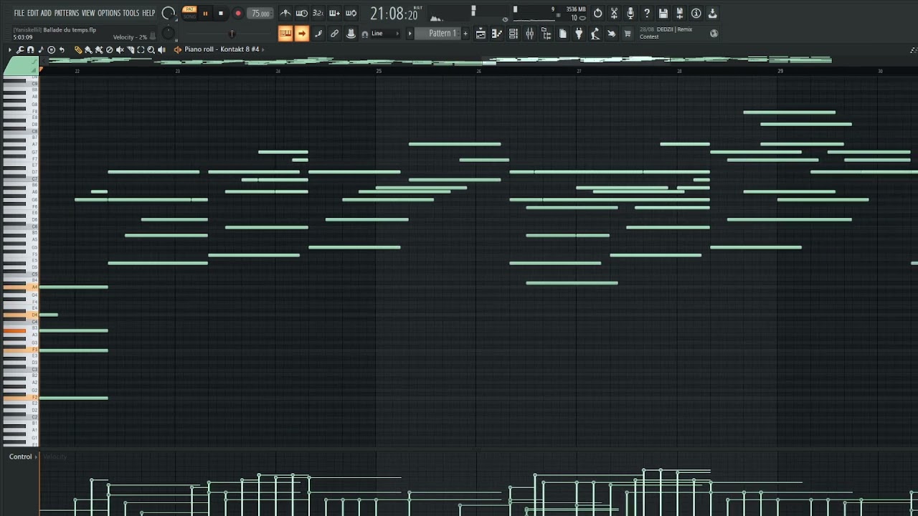
Task: Open the VIEW menu
Action: [x=88, y=13]
